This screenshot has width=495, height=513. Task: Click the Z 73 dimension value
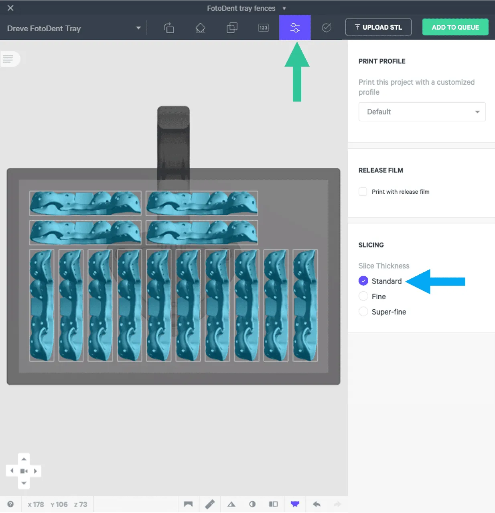click(x=80, y=504)
